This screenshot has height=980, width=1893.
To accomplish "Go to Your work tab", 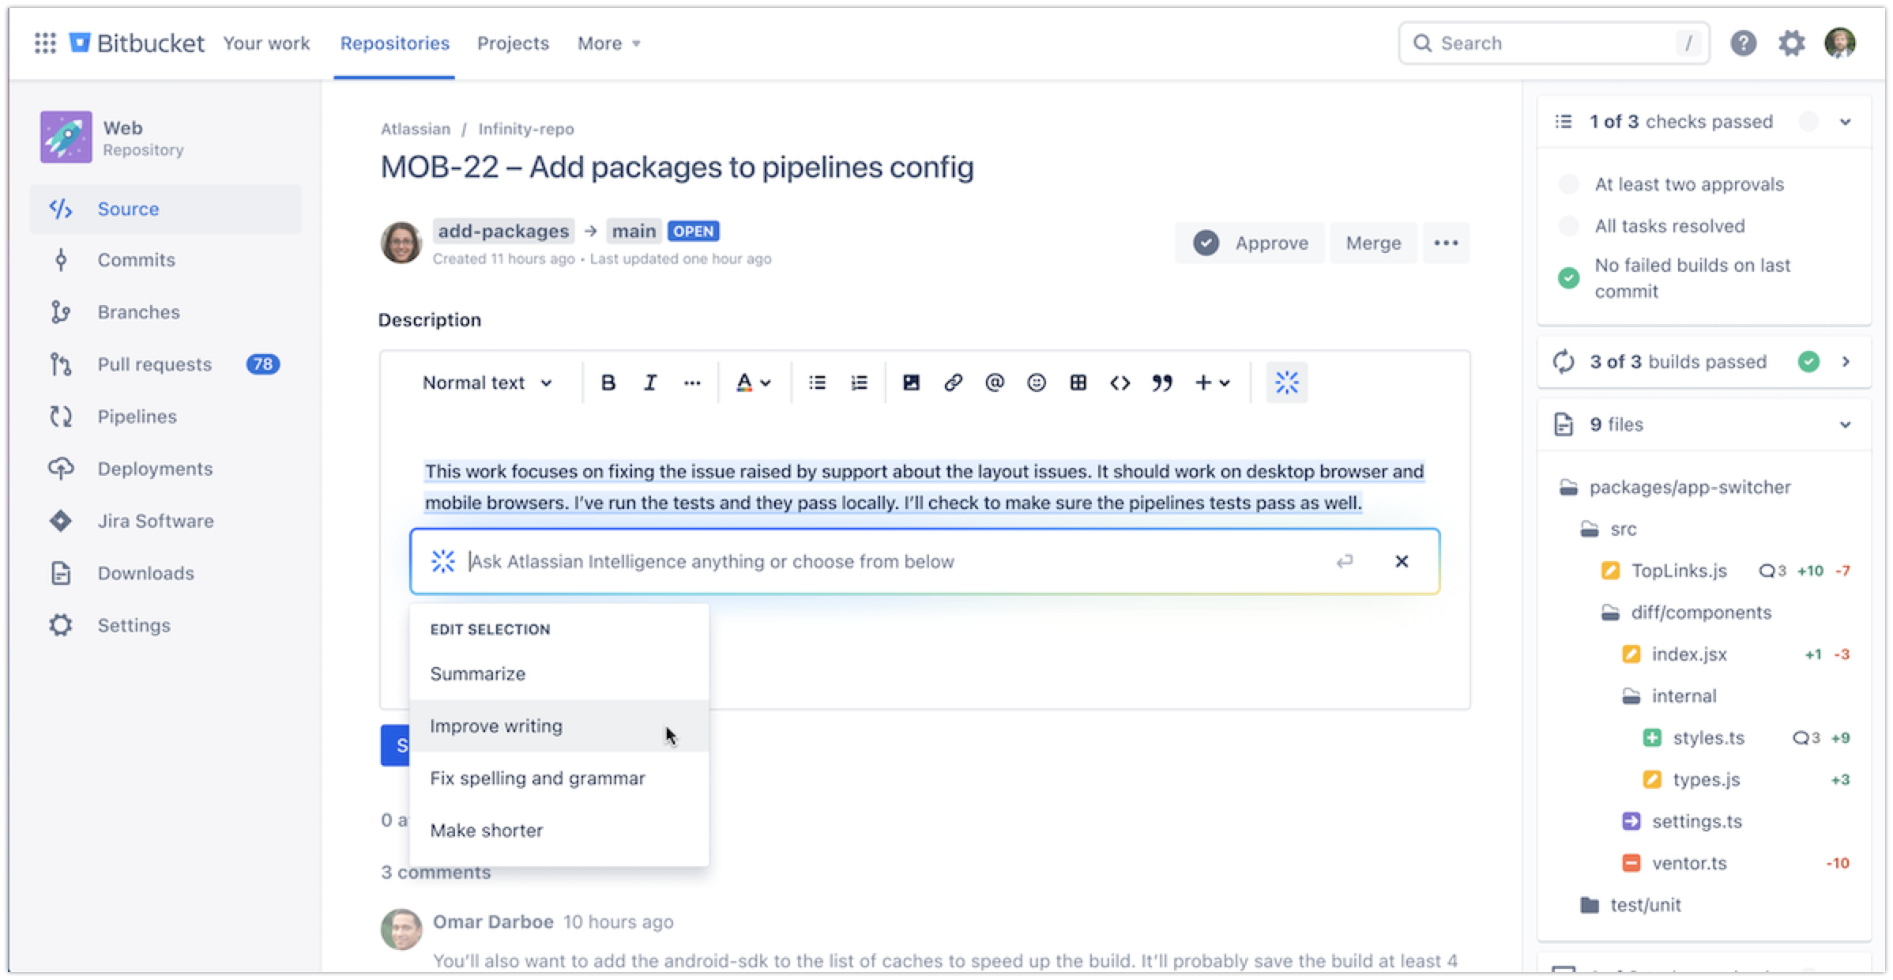I will pos(266,43).
